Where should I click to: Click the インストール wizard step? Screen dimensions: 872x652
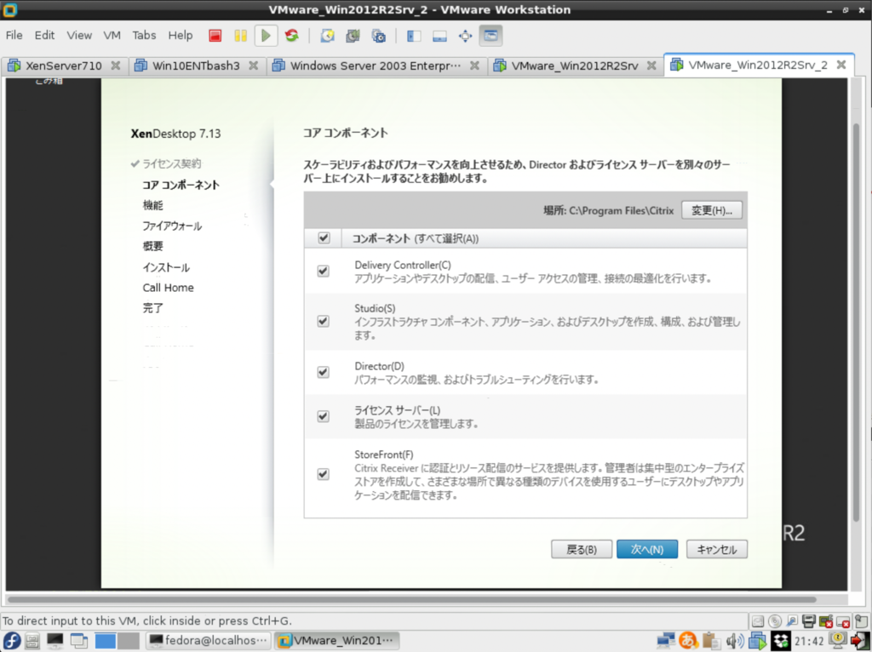click(x=166, y=267)
